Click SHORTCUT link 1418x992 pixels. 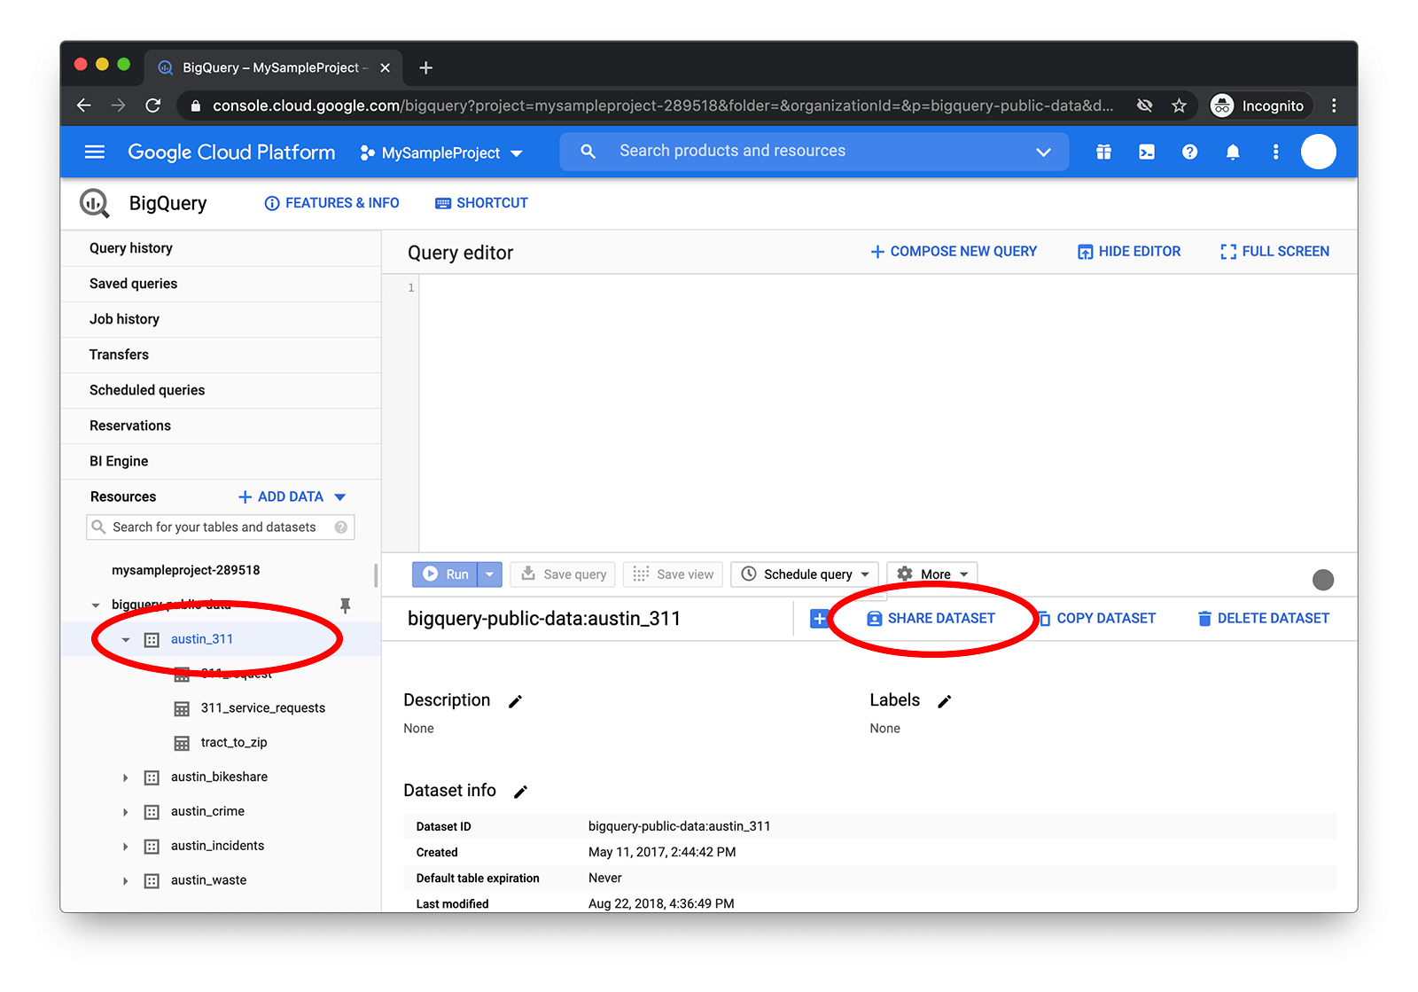click(x=481, y=203)
